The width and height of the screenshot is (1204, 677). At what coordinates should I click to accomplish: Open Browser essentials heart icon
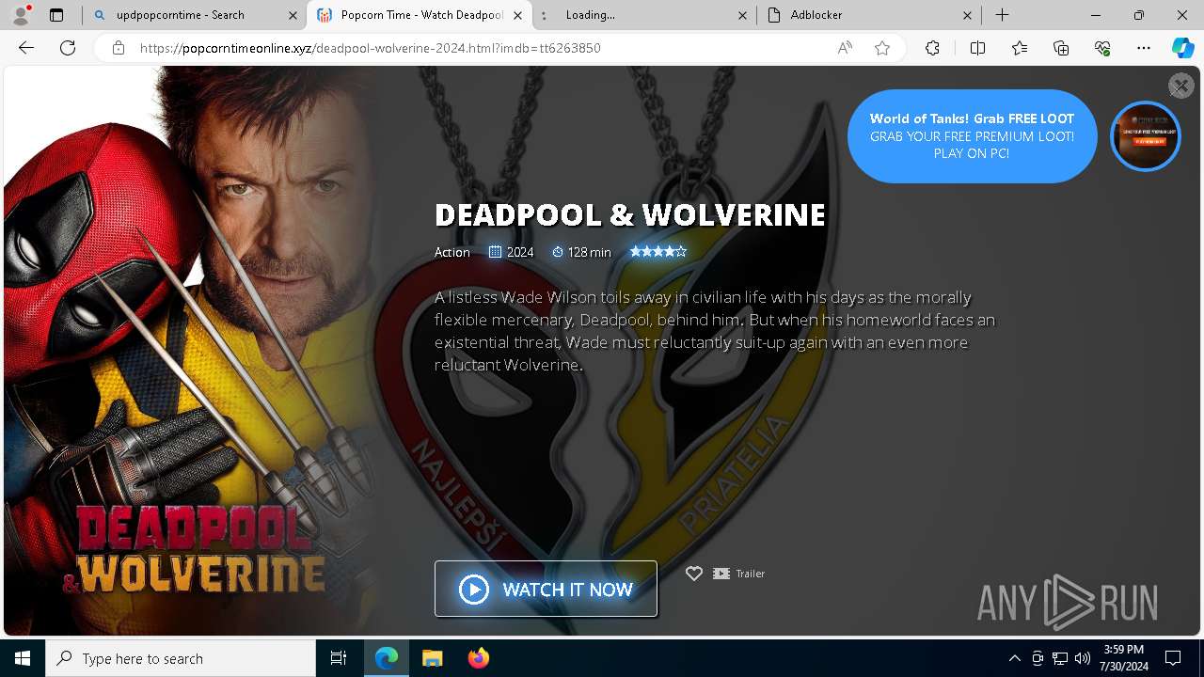pyautogui.click(x=1102, y=48)
